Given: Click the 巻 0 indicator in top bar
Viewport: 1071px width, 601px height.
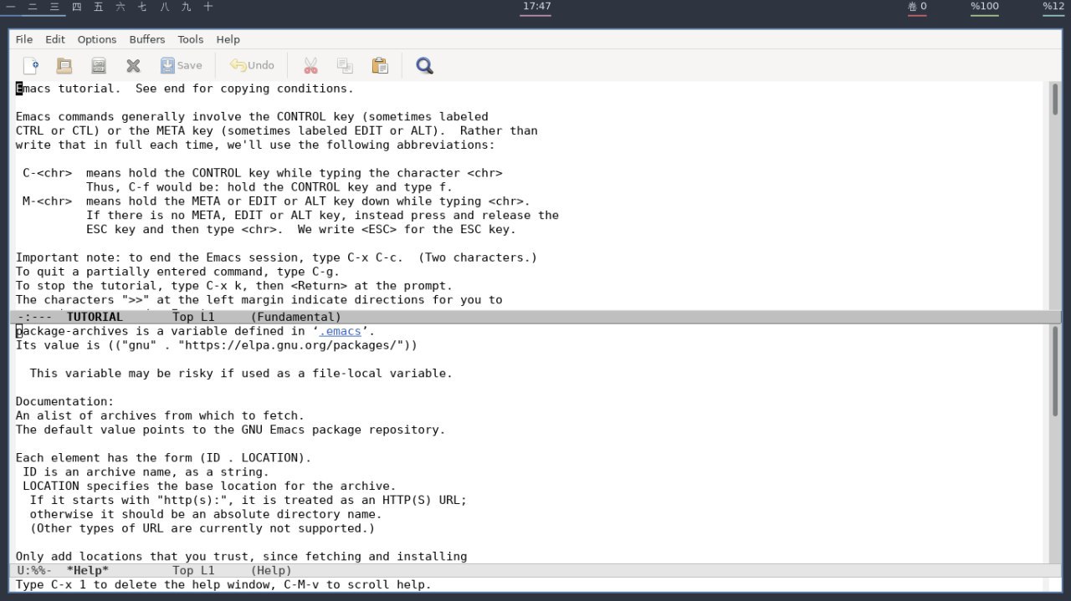Looking at the screenshot, I should tap(917, 7).
